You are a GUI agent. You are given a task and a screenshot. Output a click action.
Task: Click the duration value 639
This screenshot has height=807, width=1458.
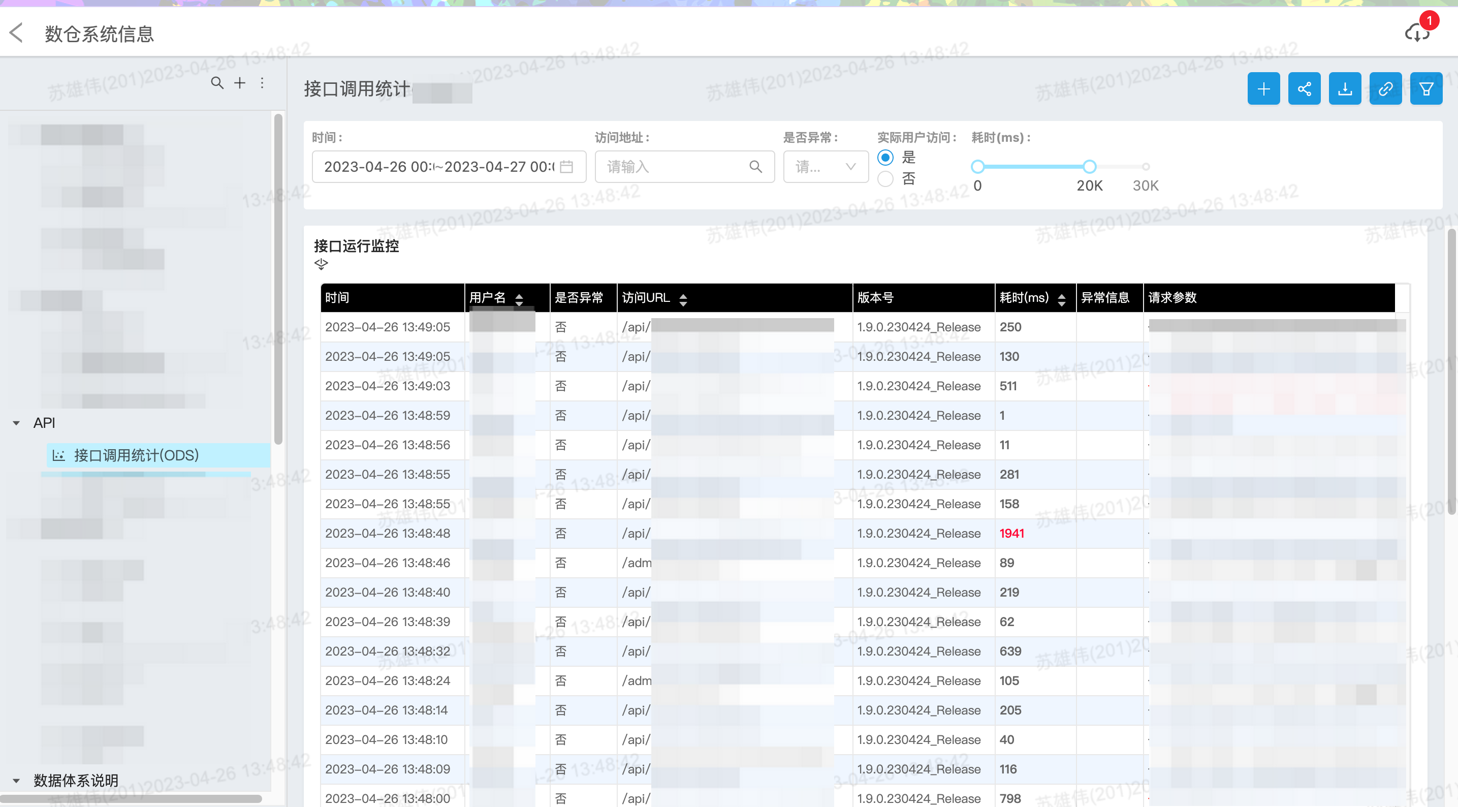[x=1010, y=651]
